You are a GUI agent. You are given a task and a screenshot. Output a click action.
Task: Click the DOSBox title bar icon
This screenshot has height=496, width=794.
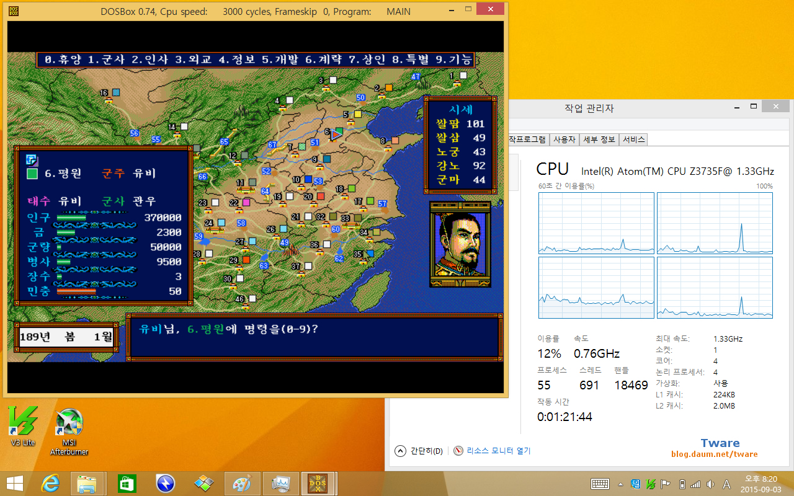[x=14, y=11]
